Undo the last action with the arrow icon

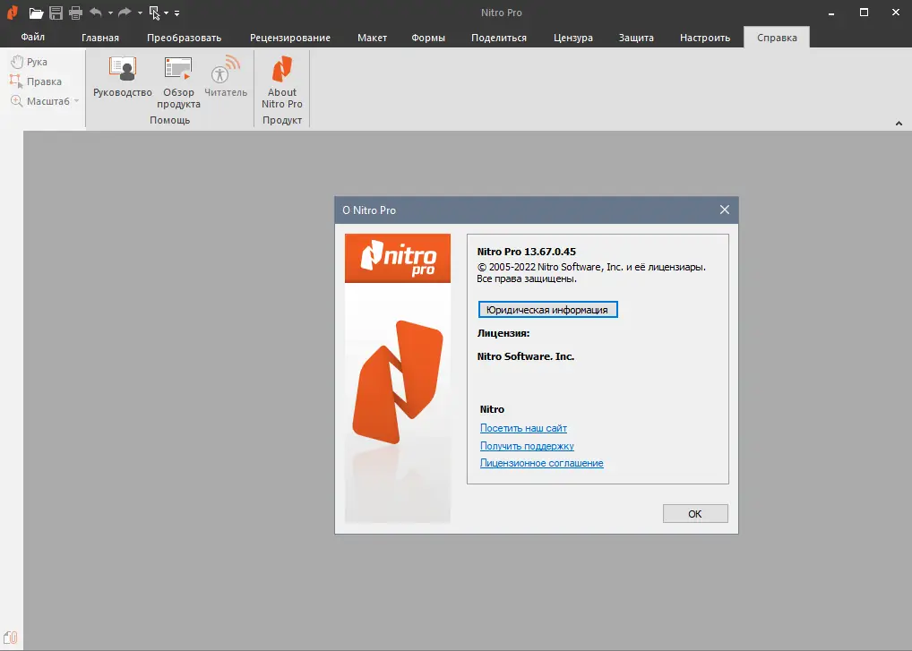tap(96, 13)
